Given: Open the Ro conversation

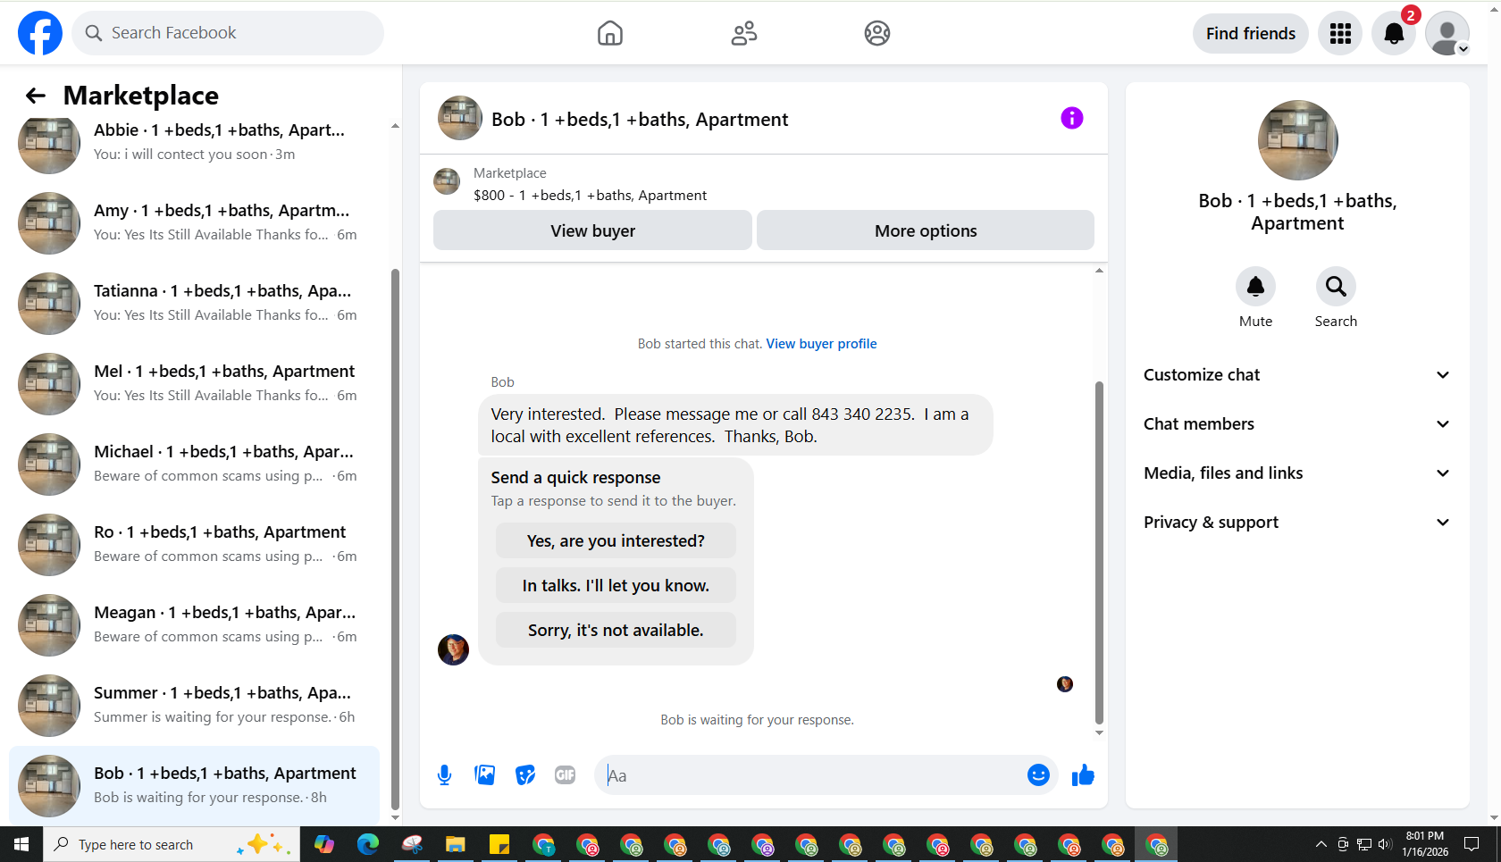Looking at the screenshot, I should [x=195, y=545].
